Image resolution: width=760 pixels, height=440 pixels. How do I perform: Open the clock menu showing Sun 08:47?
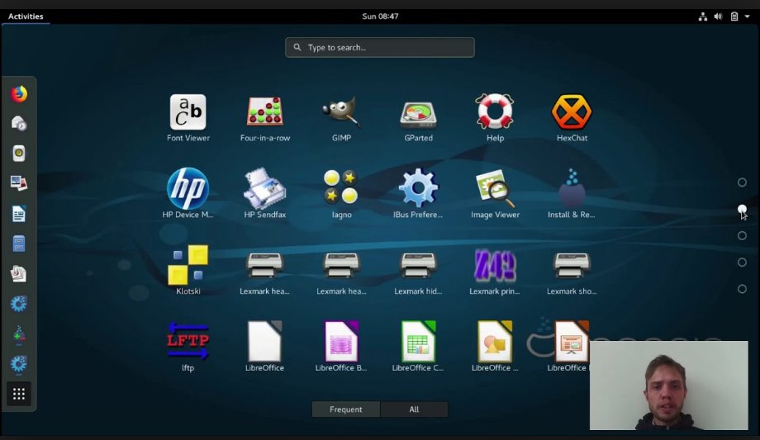click(x=380, y=16)
